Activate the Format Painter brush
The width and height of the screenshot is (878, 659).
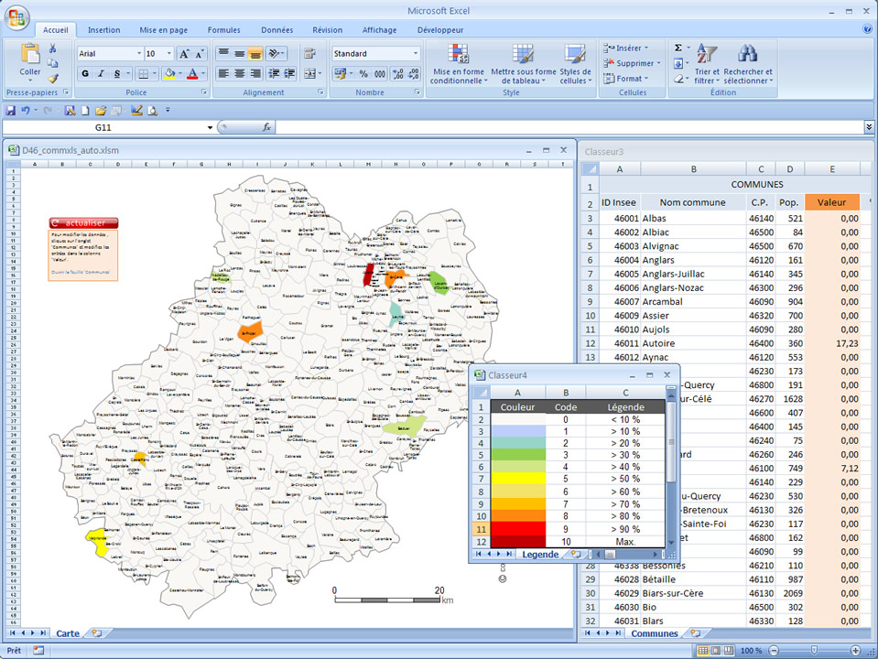52,79
